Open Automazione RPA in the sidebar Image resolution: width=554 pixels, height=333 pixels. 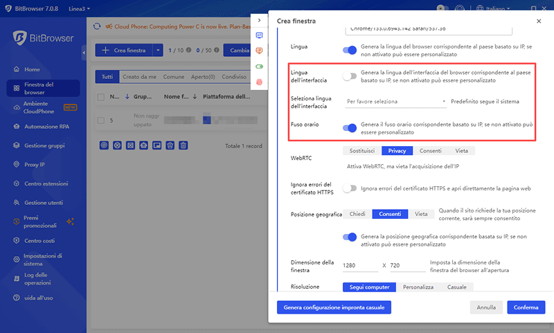click(x=43, y=127)
